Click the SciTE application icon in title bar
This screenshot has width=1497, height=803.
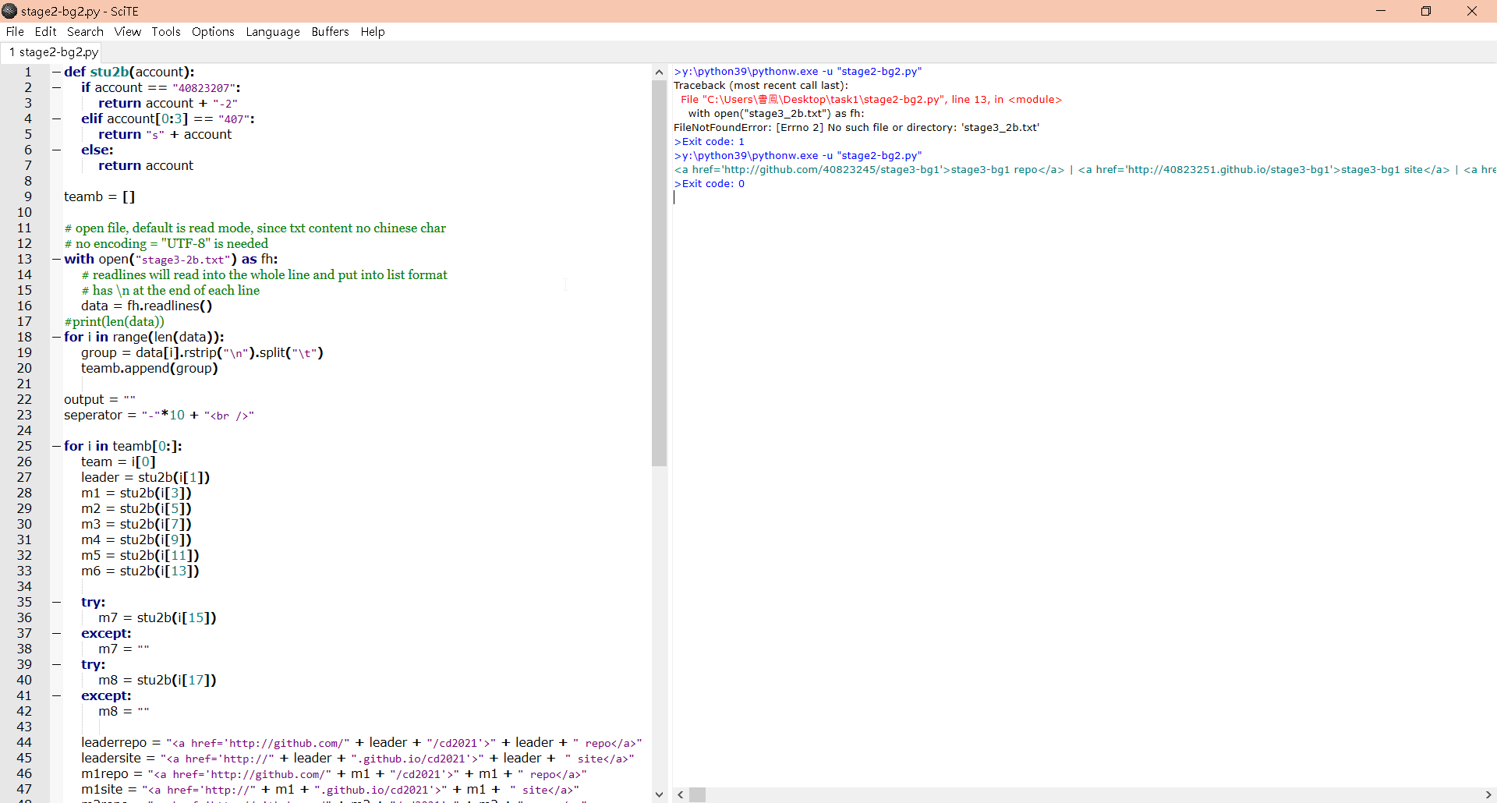(x=9, y=11)
